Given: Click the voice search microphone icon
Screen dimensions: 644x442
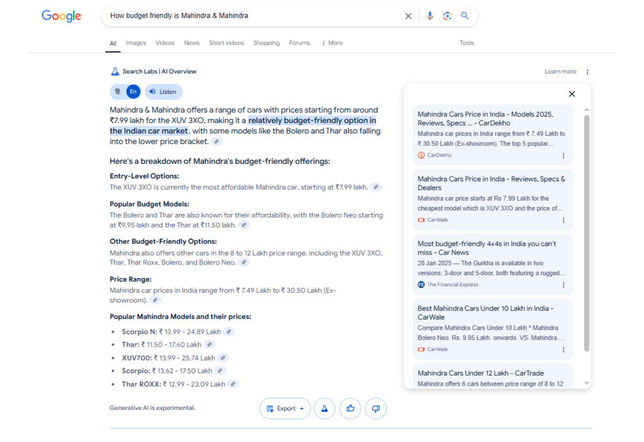Looking at the screenshot, I should point(430,16).
